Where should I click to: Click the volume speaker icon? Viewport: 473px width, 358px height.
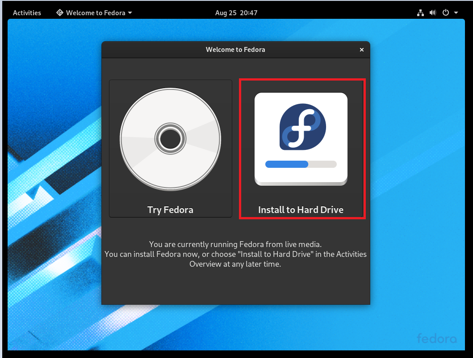pyautogui.click(x=433, y=13)
